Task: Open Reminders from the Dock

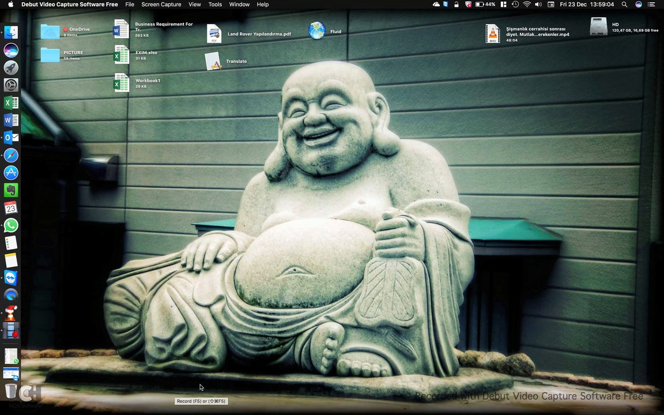Action: 11,243
